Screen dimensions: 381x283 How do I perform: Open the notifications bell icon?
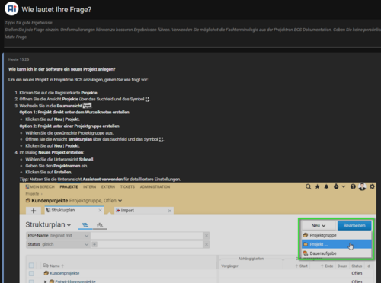pyautogui.click(x=326, y=187)
